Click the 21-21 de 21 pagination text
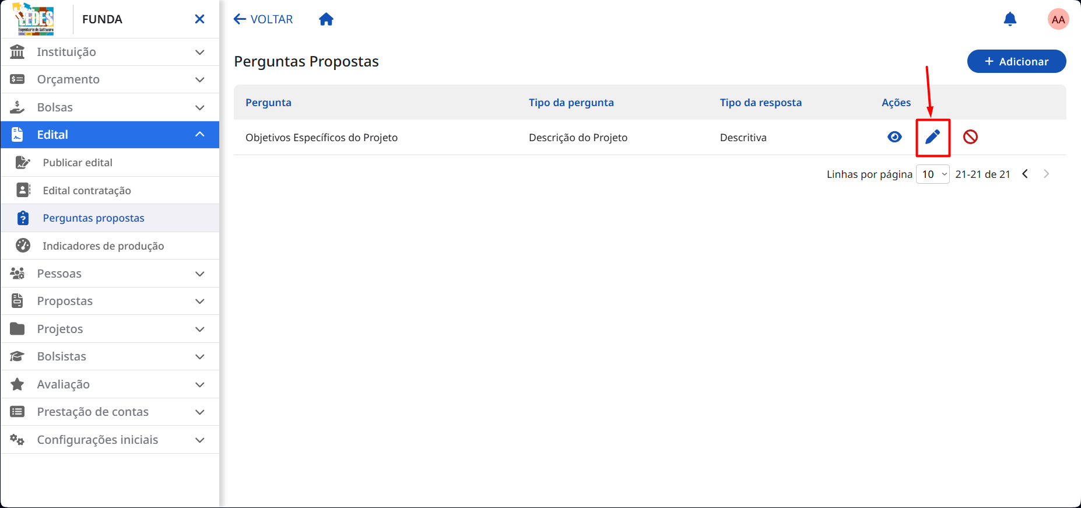This screenshot has height=508, width=1081. pos(982,174)
